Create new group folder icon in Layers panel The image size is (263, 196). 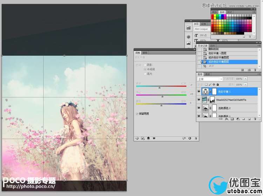[244, 119]
